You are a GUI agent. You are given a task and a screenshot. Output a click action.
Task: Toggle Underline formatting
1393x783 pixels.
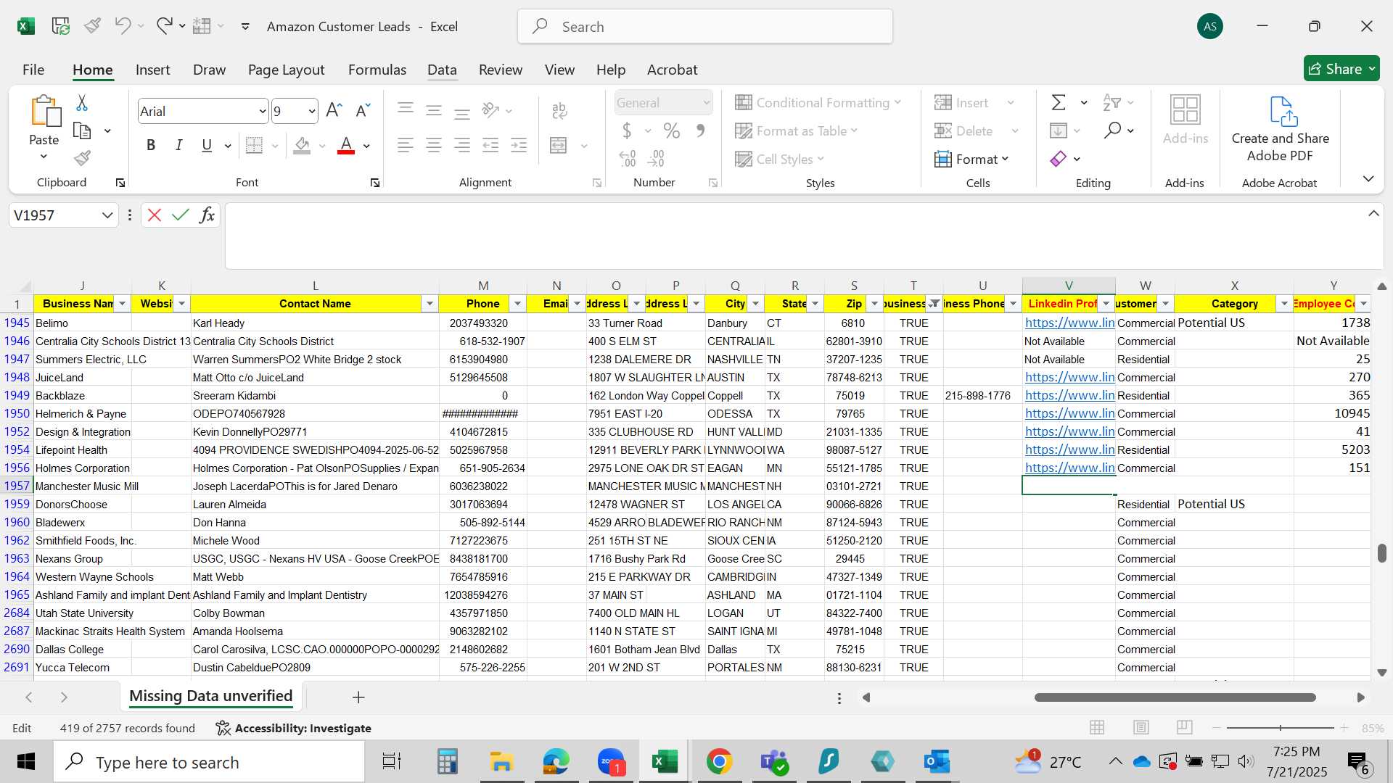point(207,145)
